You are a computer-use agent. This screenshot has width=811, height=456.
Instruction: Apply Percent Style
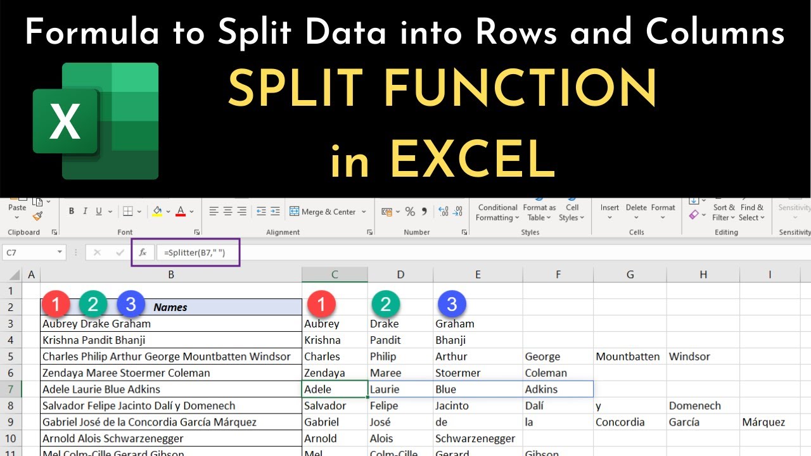(x=410, y=212)
